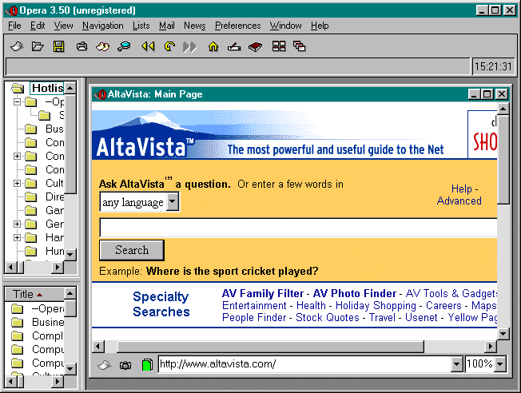Click the Find magnifier toolbar icon

pos(124,46)
